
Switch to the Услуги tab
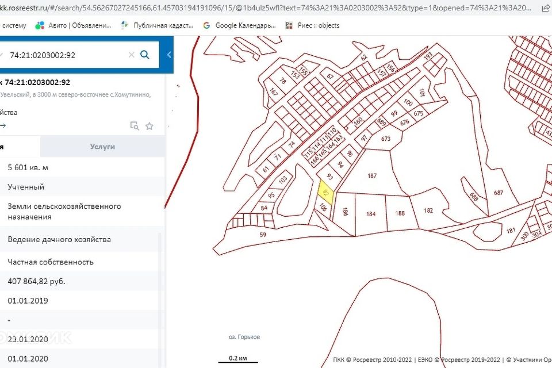pos(102,147)
